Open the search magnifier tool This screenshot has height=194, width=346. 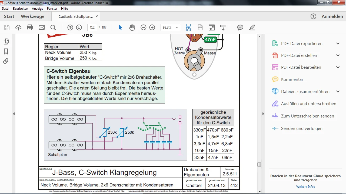53,27
